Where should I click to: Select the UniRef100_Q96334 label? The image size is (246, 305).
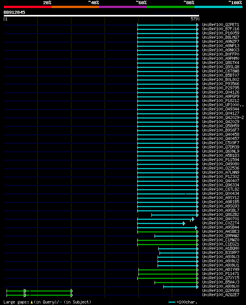pos(221,185)
